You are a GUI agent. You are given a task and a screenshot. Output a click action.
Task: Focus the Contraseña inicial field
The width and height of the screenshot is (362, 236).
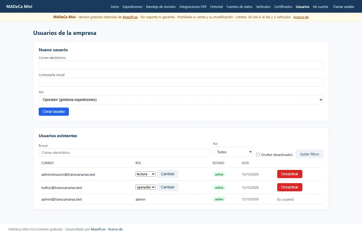(x=181, y=82)
